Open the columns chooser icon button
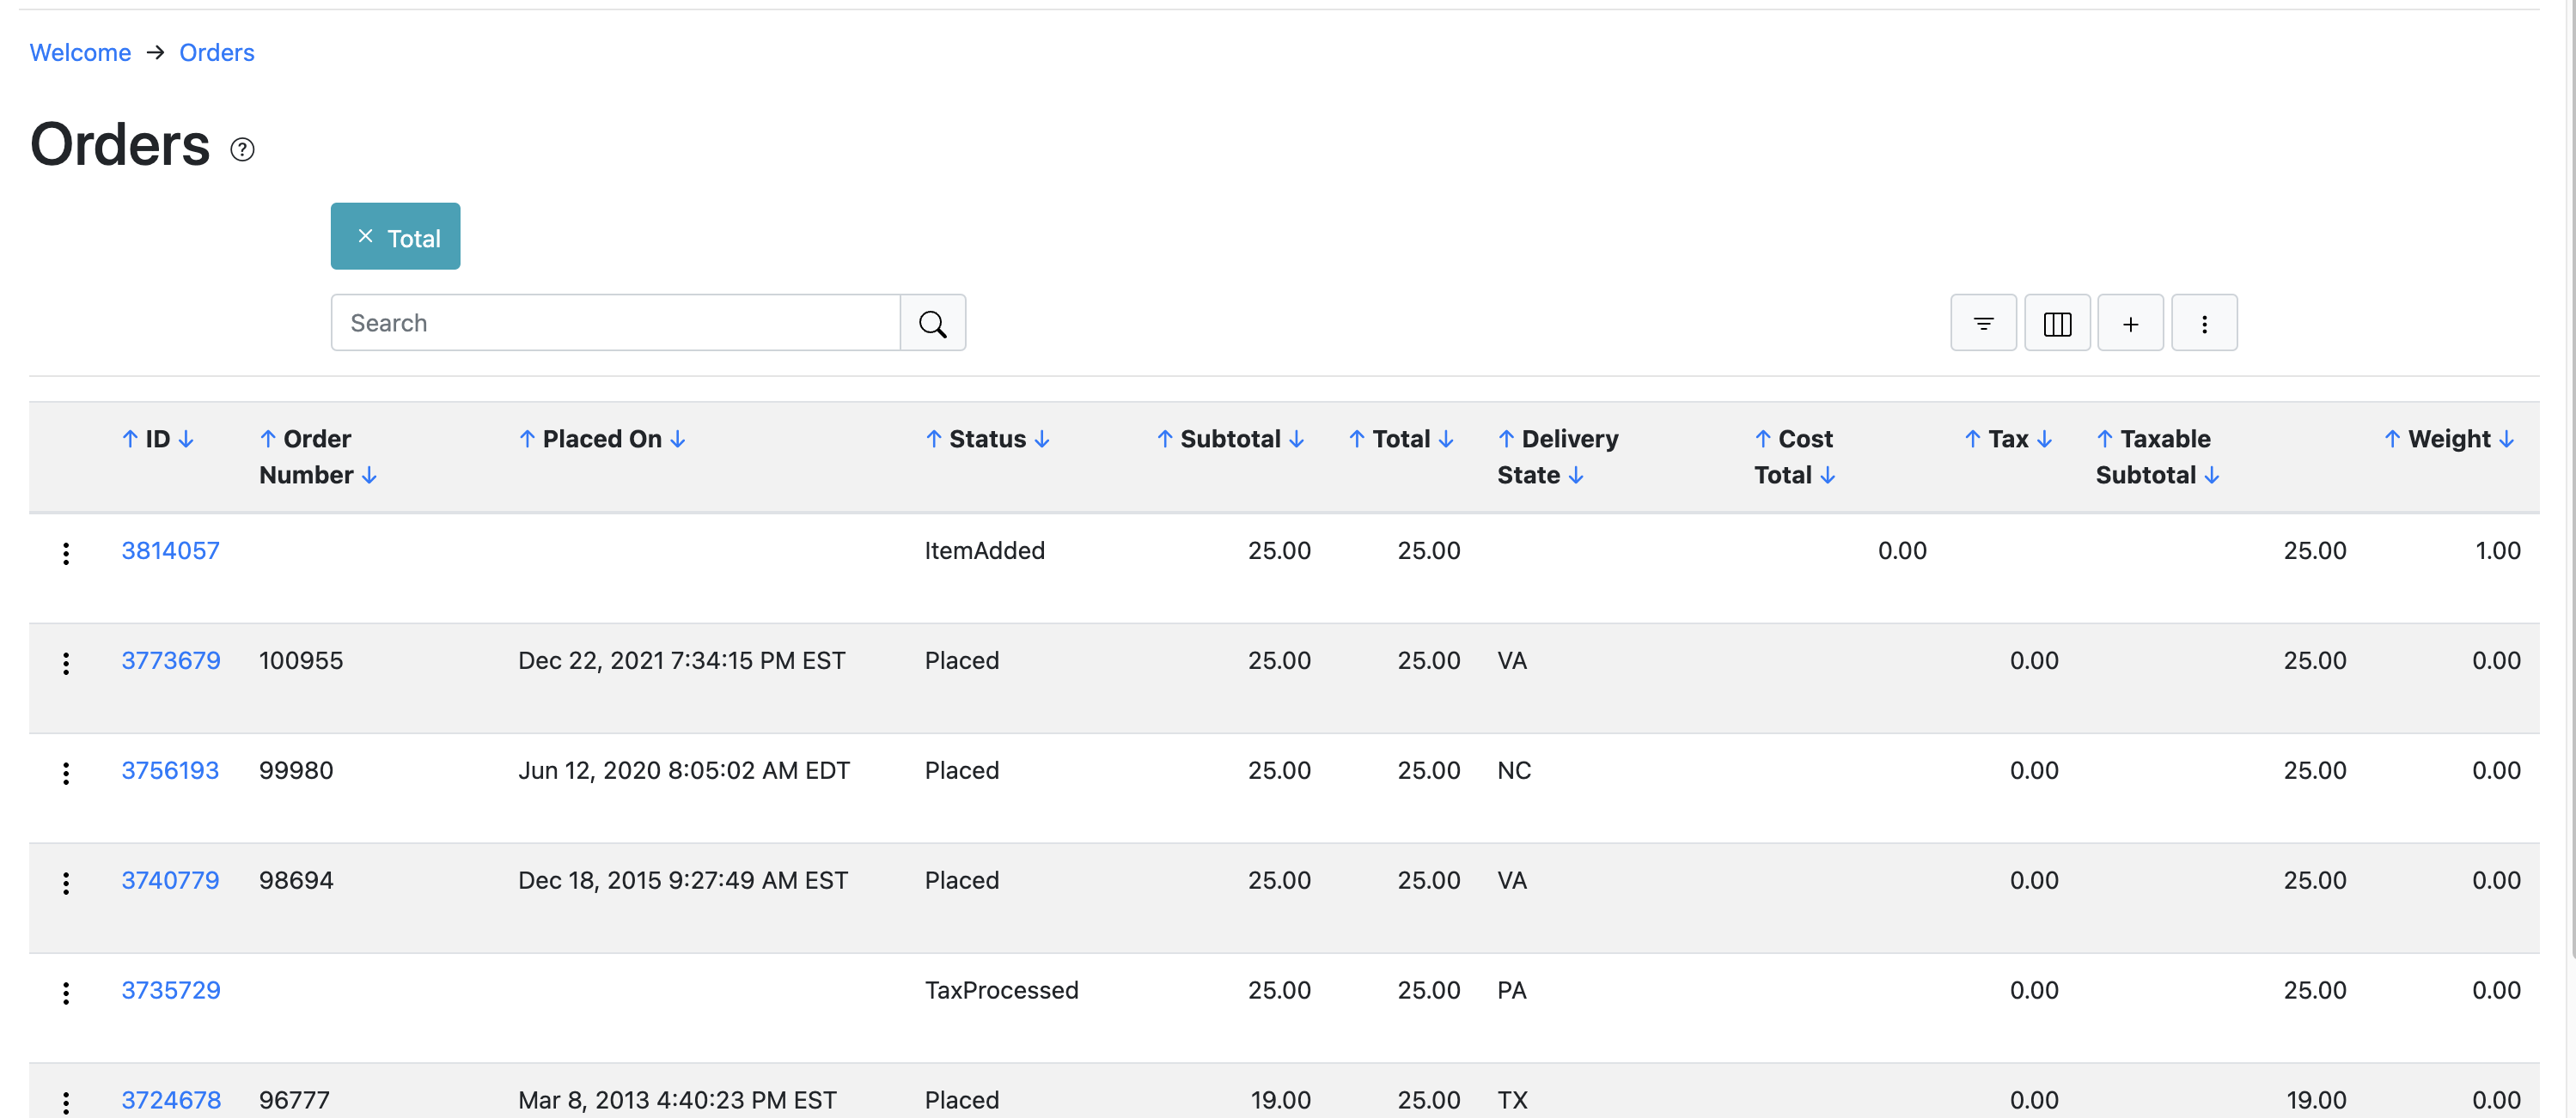The width and height of the screenshot is (2576, 1118). click(x=2057, y=323)
